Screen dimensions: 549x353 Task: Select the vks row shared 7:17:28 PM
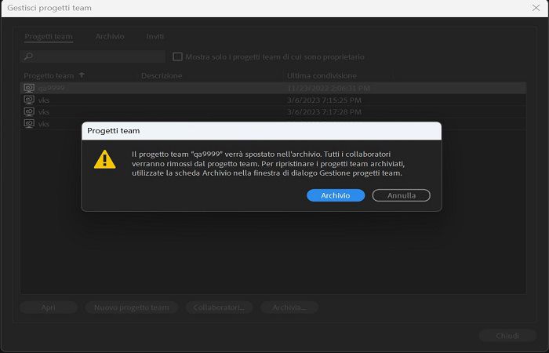pos(273,112)
